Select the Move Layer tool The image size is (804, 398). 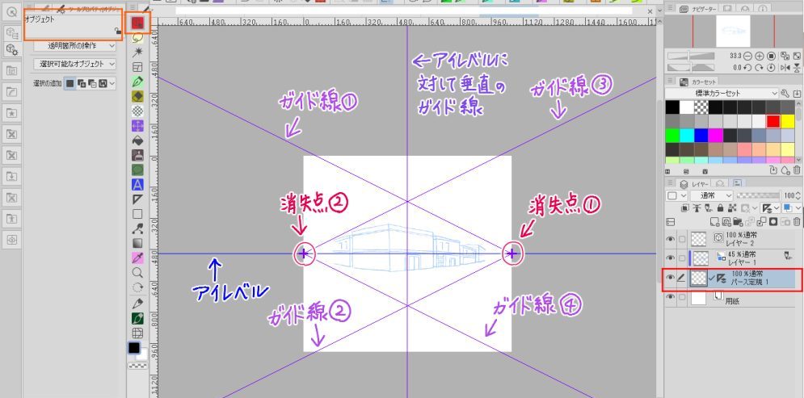[x=137, y=125]
